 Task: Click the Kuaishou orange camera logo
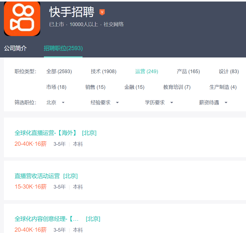[x=22, y=19]
